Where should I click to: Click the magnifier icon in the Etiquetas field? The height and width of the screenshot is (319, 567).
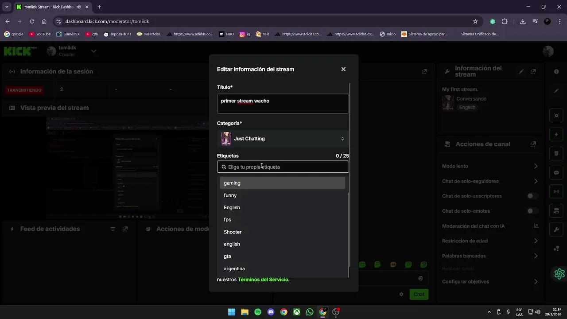click(x=224, y=167)
